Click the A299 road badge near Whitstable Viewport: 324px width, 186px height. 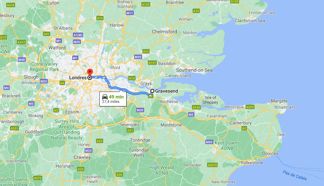tap(250, 107)
